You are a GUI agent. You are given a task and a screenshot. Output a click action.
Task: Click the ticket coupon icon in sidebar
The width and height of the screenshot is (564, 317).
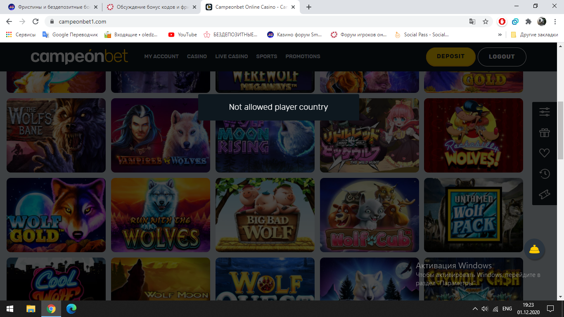(545, 194)
